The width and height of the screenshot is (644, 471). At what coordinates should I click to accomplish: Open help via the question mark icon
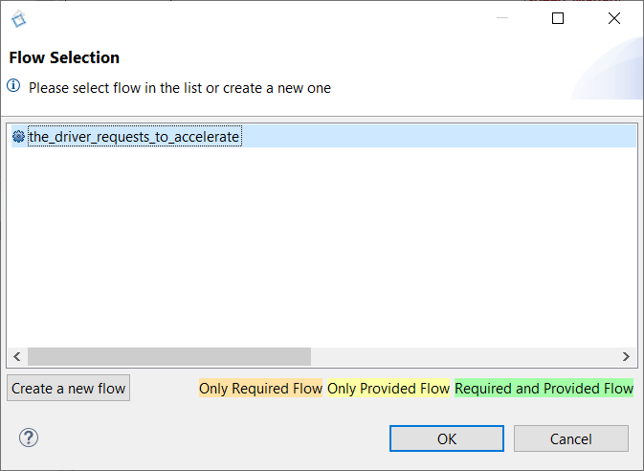tap(29, 437)
